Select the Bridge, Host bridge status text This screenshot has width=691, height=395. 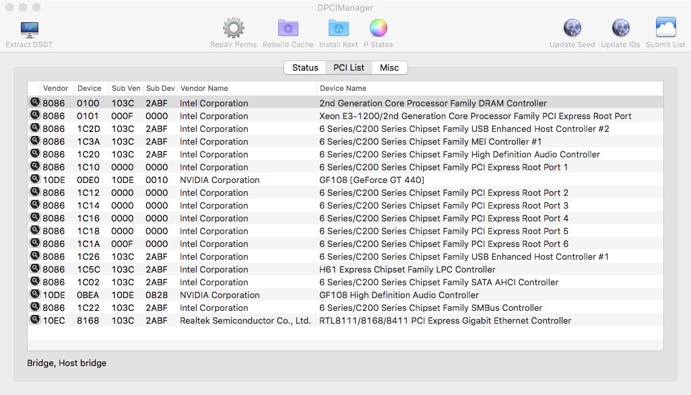67,363
